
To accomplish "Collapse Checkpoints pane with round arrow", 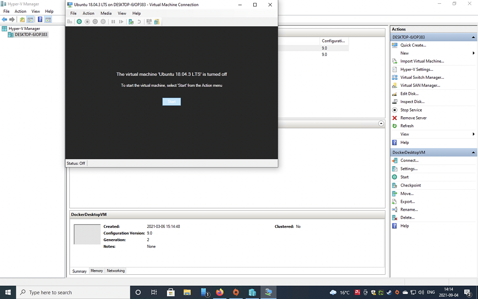I will click(x=381, y=123).
